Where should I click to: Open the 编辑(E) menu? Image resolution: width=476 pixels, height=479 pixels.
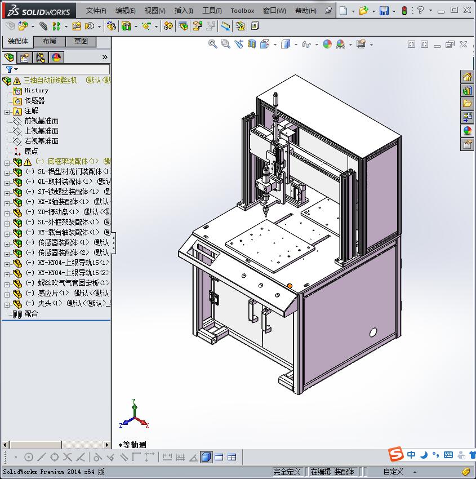(125, 11)
